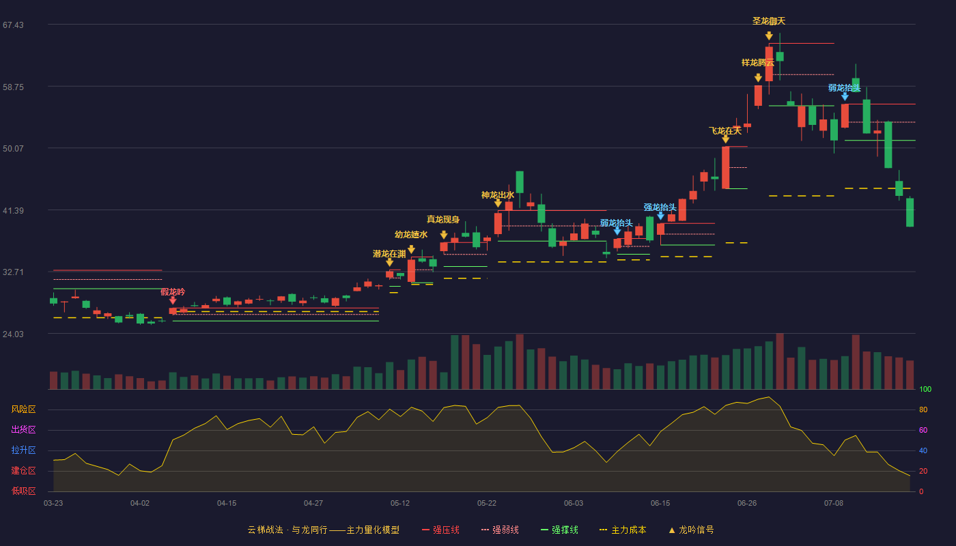
Task: Click the 拉升区 zone label
Action: pyautogui.click(x=23, y=450)
